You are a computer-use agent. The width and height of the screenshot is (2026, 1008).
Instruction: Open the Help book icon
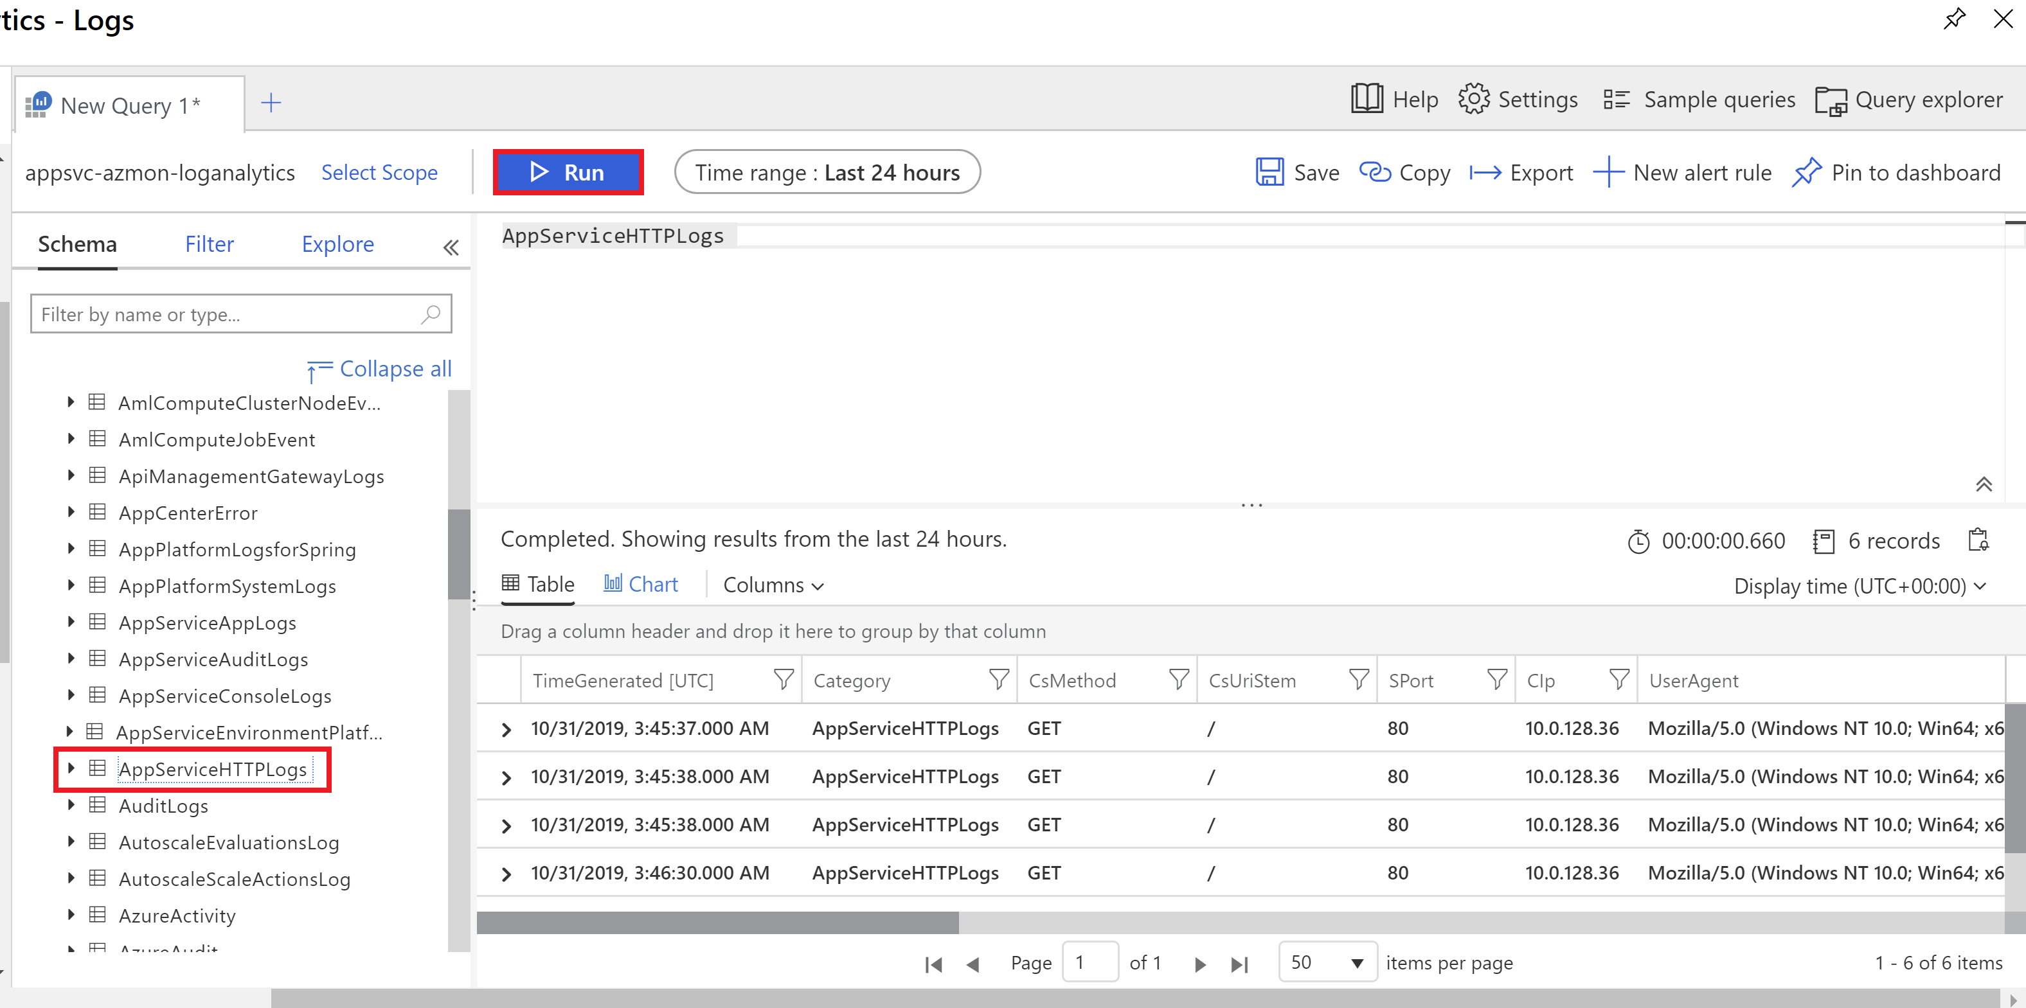pyautogui.click(x=1367, y=99)
